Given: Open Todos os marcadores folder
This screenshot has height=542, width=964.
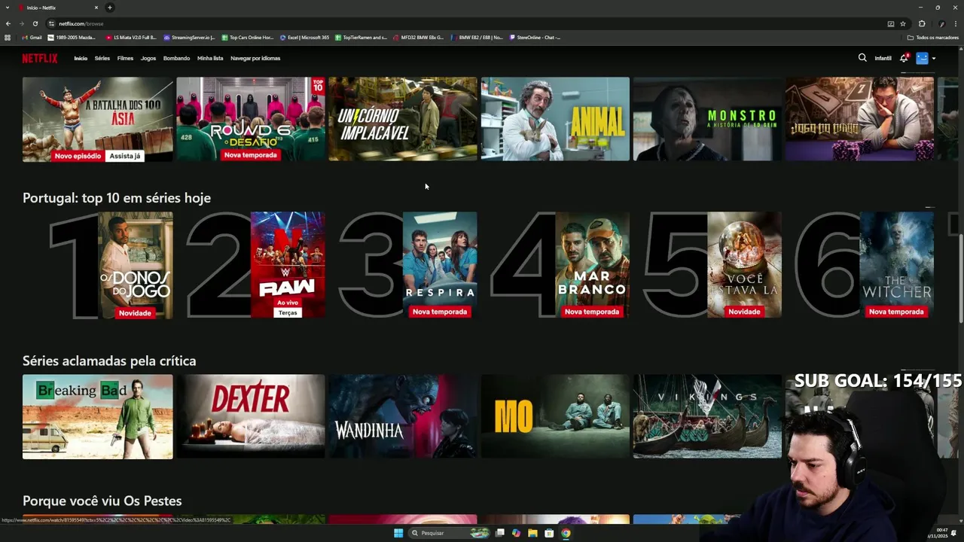Looking at the screenshot, I should [933, 37].
